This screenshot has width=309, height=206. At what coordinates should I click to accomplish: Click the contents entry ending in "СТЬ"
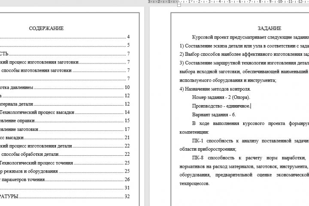(65, 54)
